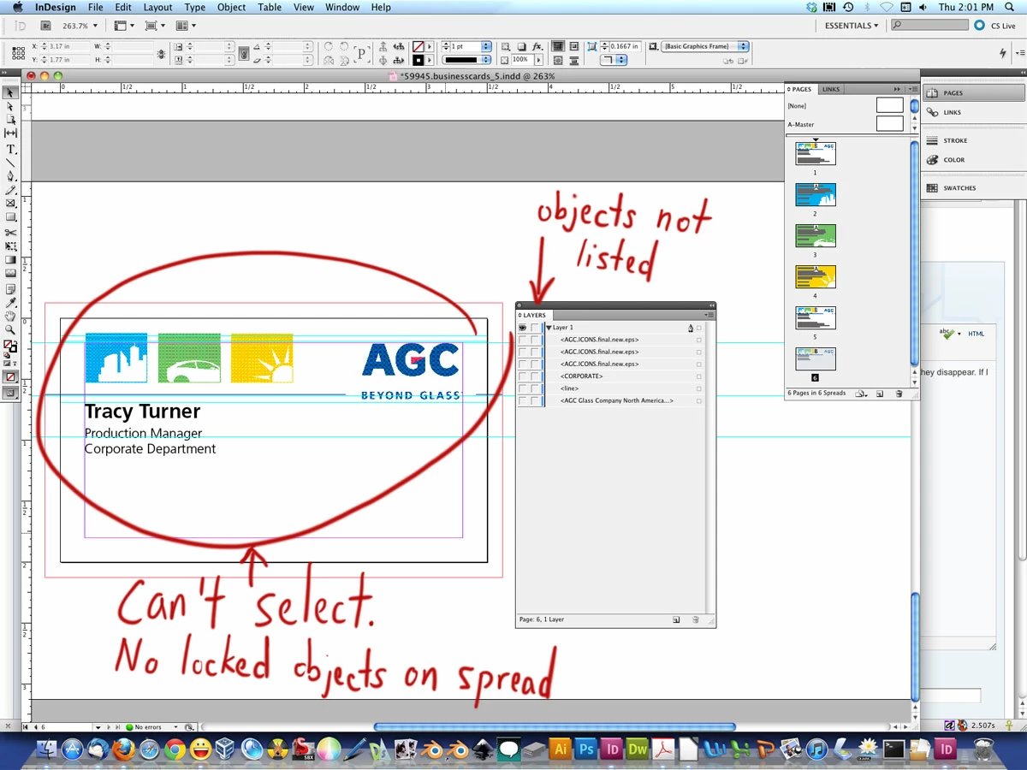The image size is (1027, 770).
Task: Toggle lock box of Layer 1
Action: click(535, 328)
